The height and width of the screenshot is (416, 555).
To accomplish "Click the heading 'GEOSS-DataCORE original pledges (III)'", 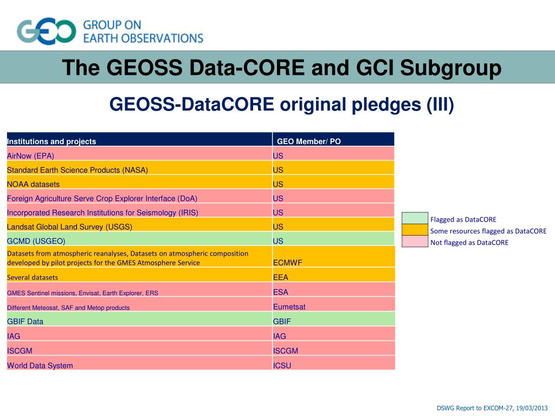I will pos(281,105).
